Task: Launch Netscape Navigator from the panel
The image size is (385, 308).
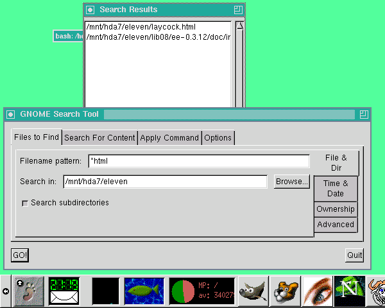Action: click(349, 292)
